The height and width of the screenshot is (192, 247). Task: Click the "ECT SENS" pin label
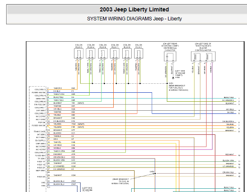pos(41,138)
